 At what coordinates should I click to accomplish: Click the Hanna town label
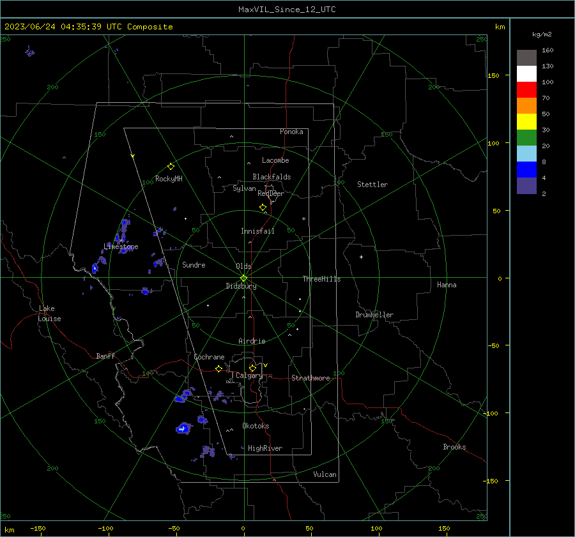(x=447, y=285)
